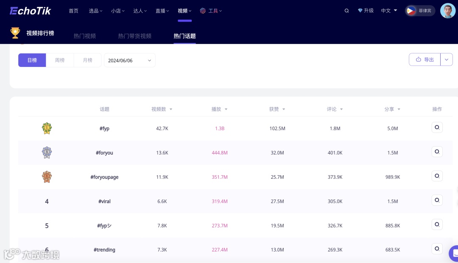The width and height of the screenshot is (458, 263).
Task: Click the export icon in 导出 button
Action: [418, 59]
